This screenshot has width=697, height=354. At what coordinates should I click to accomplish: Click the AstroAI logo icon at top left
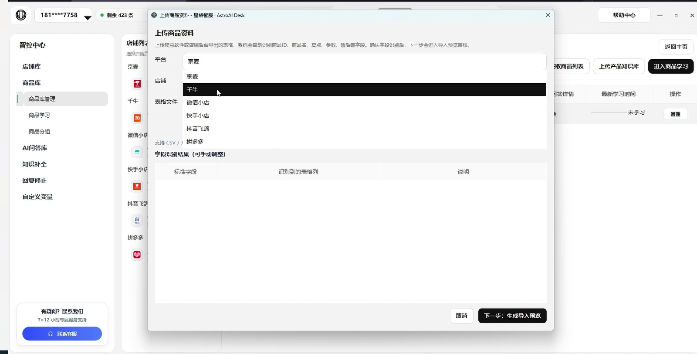[x=21, y=15]
